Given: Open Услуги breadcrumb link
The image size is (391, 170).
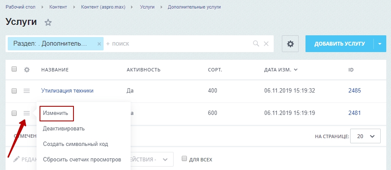Looking at the screenshot, I should [147, 7].
